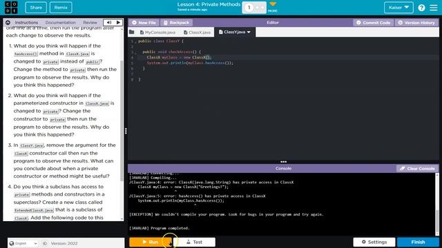Fold the class block at line 1
Image resolution: width=442 pixels, height=248 pixels.
(x=135, y=41)
